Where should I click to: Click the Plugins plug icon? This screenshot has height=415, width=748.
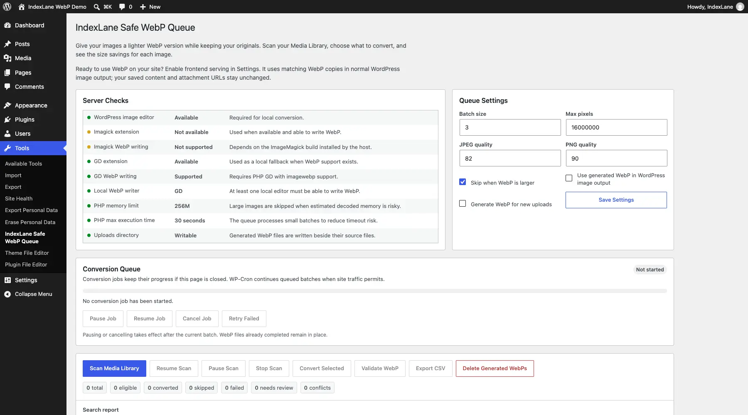(x=7, y=120)
